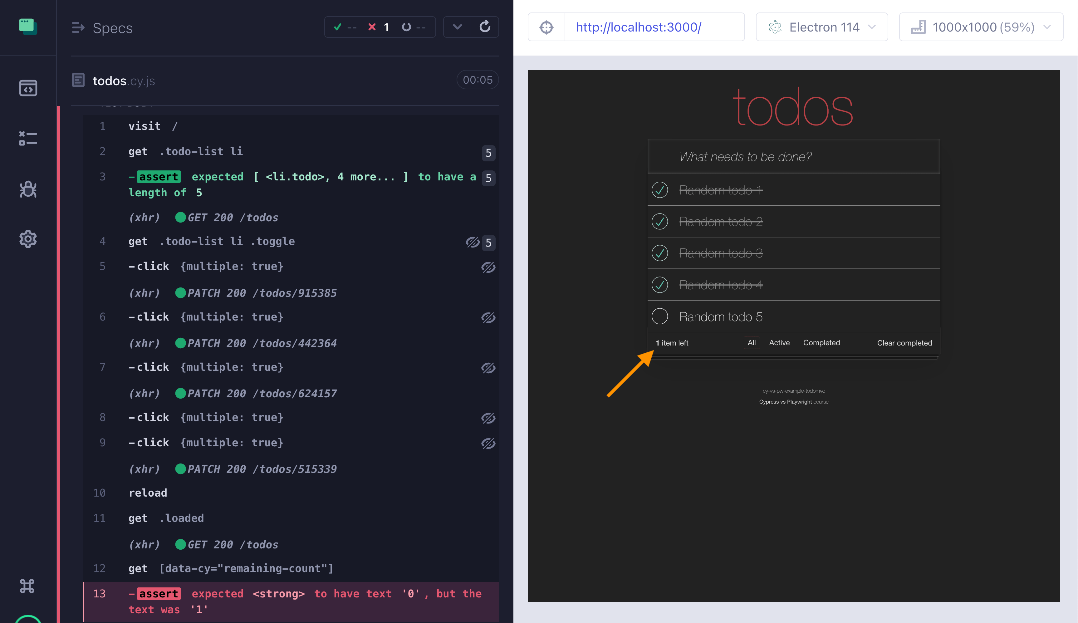Open the selector playground crosshair icon
This screenshot has width=1078, height=623.
(546, 27)
